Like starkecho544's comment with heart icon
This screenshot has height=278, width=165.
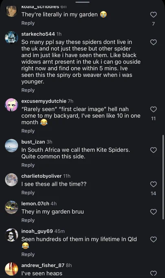(153, 42)
